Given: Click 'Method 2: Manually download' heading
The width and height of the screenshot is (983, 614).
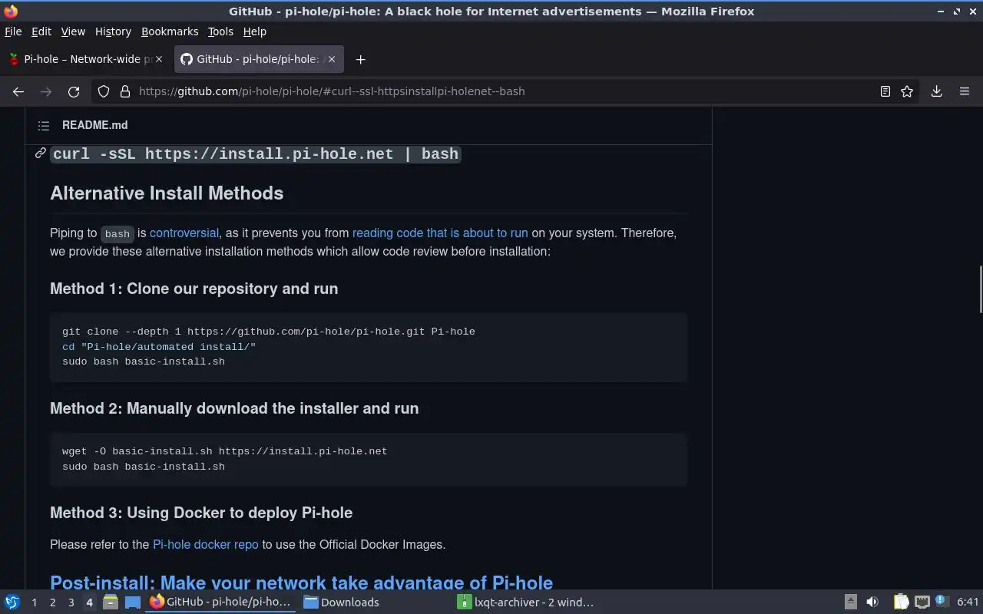Looking at the screenshot, I should (x=234, y=408).
